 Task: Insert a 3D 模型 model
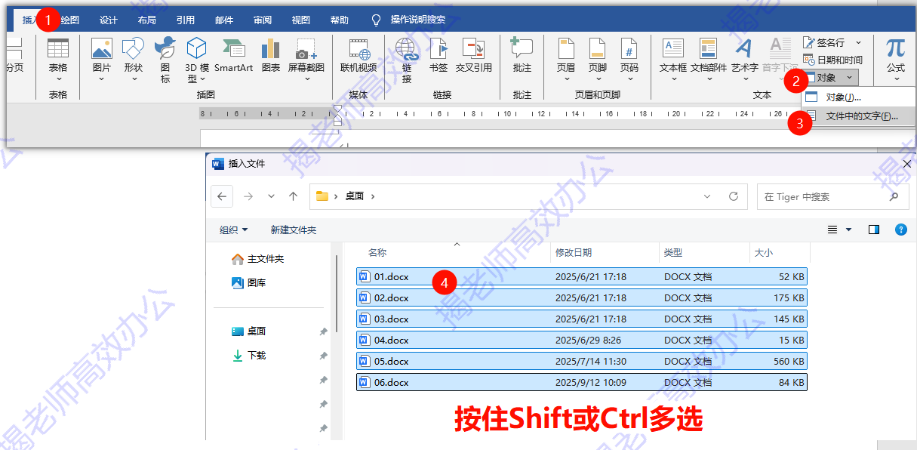tap(197, 60)
